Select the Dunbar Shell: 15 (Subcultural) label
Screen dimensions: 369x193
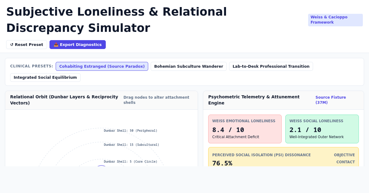click(131, 145)
